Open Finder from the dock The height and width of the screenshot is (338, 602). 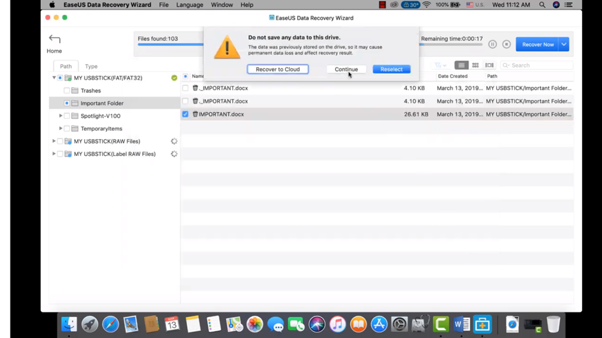click(x=69, y=324)
